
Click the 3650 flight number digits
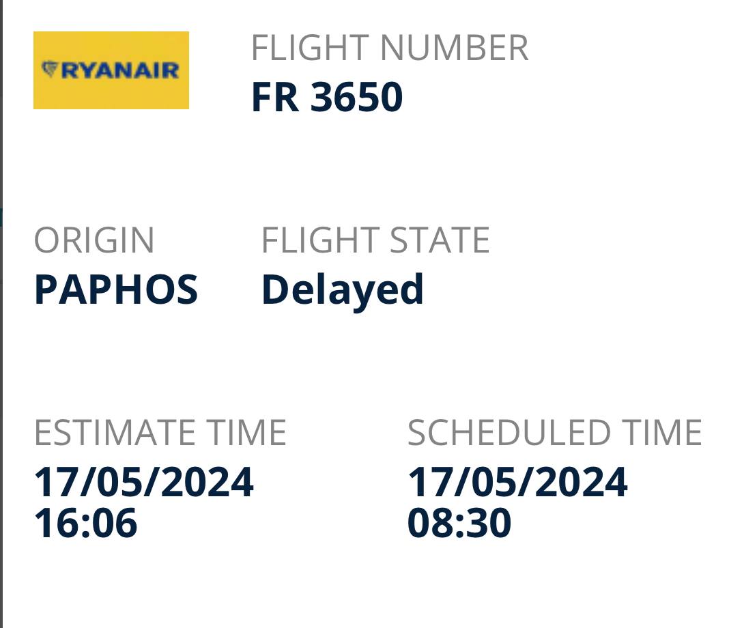(356, 98)
